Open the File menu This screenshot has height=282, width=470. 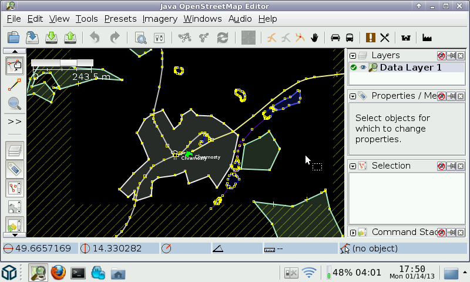14,19
